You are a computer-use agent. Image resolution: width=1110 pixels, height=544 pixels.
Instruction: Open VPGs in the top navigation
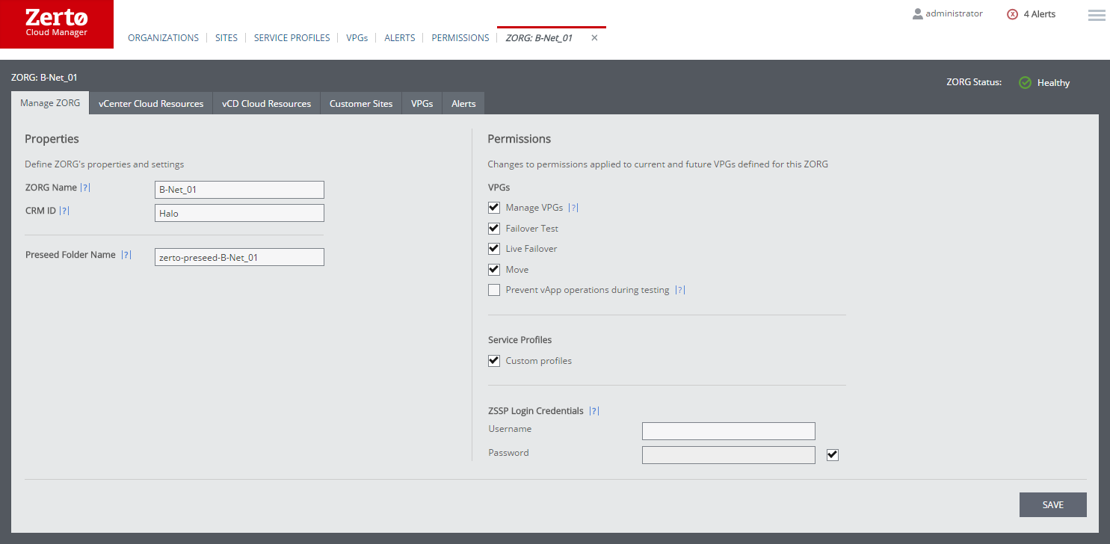coord(357,38)
